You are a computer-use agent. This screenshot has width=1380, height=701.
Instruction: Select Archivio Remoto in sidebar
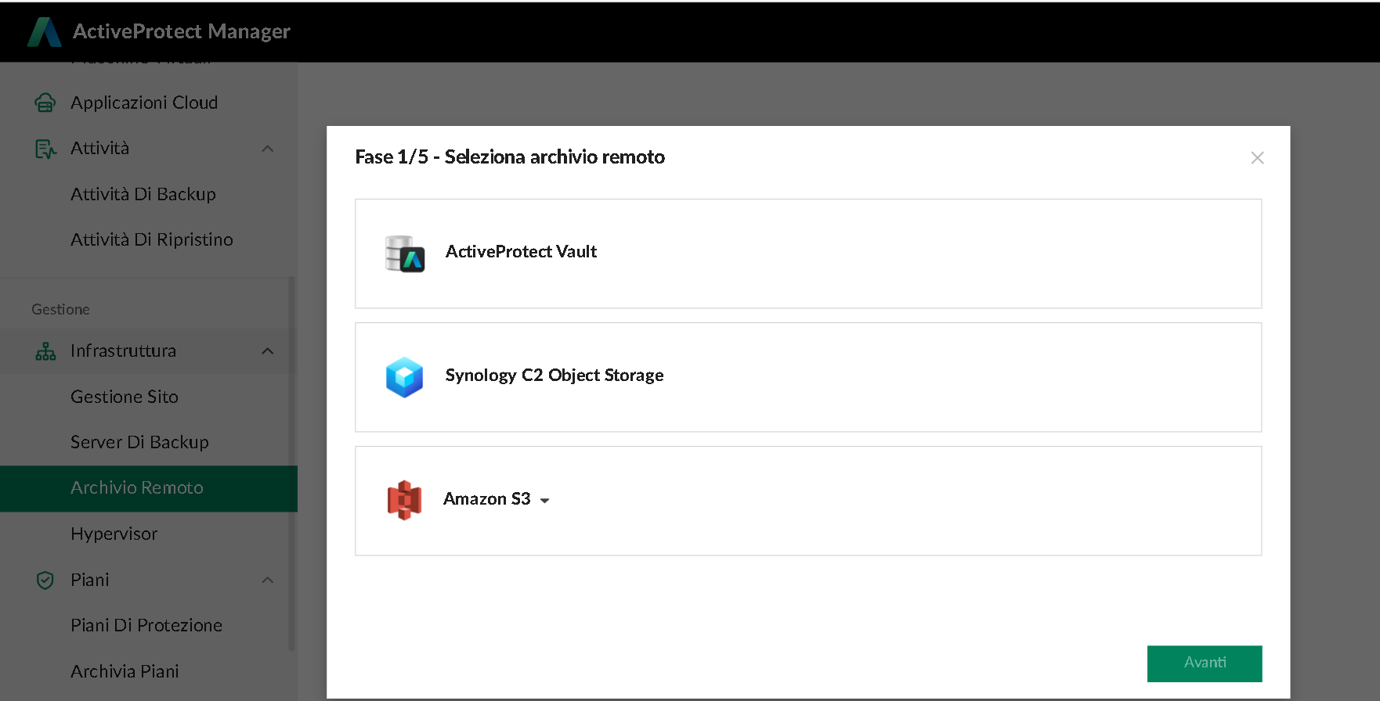pyautogui.click(x=137, y=488)
